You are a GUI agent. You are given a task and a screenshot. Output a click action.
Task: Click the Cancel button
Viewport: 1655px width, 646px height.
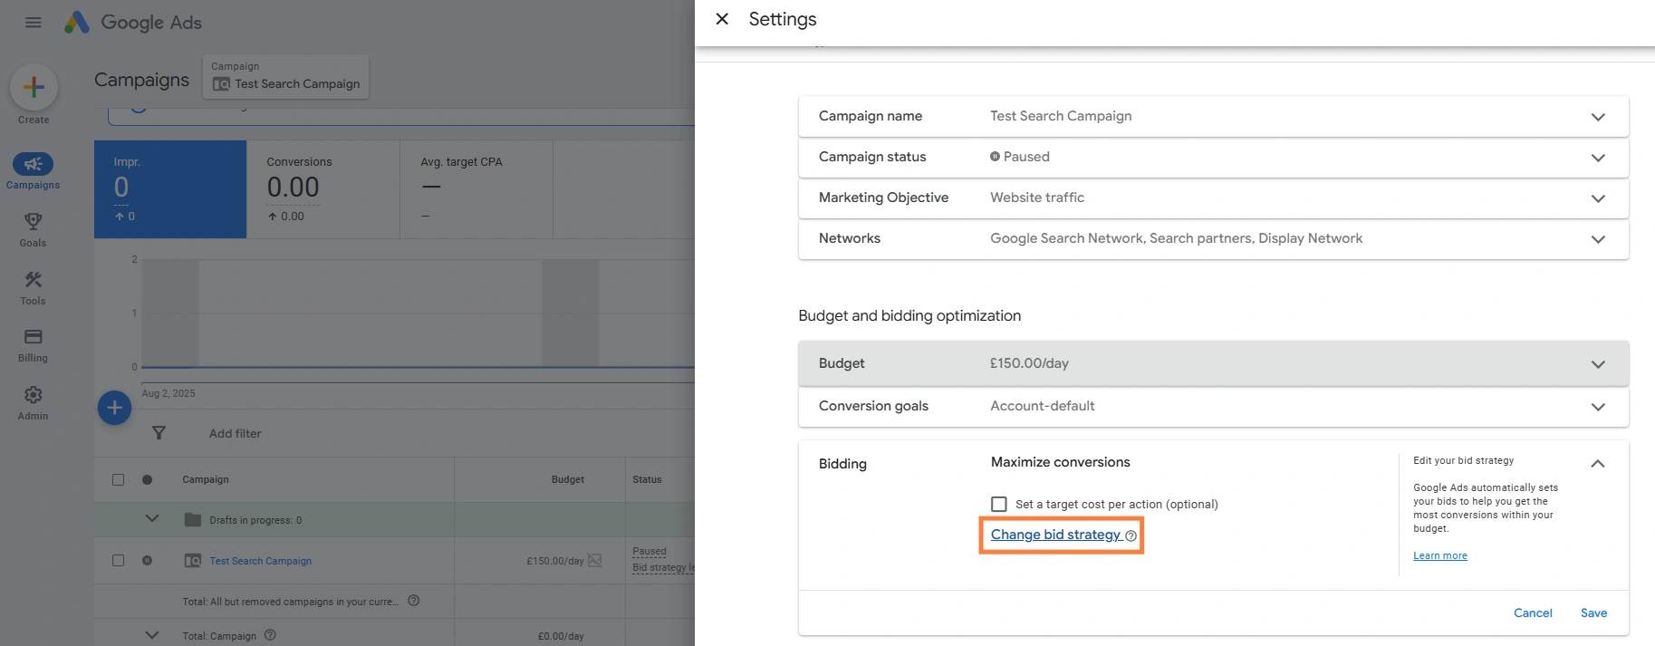coord(1533,613)
